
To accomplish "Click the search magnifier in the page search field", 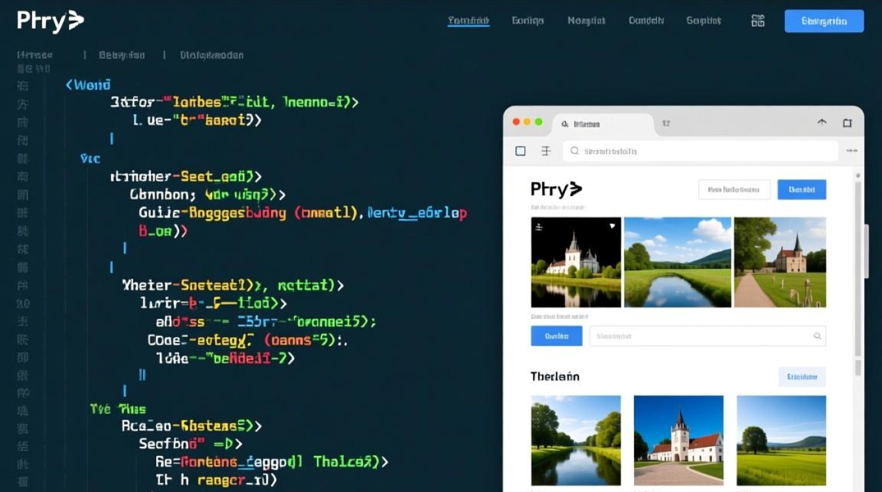I will [x=818, y=336].
